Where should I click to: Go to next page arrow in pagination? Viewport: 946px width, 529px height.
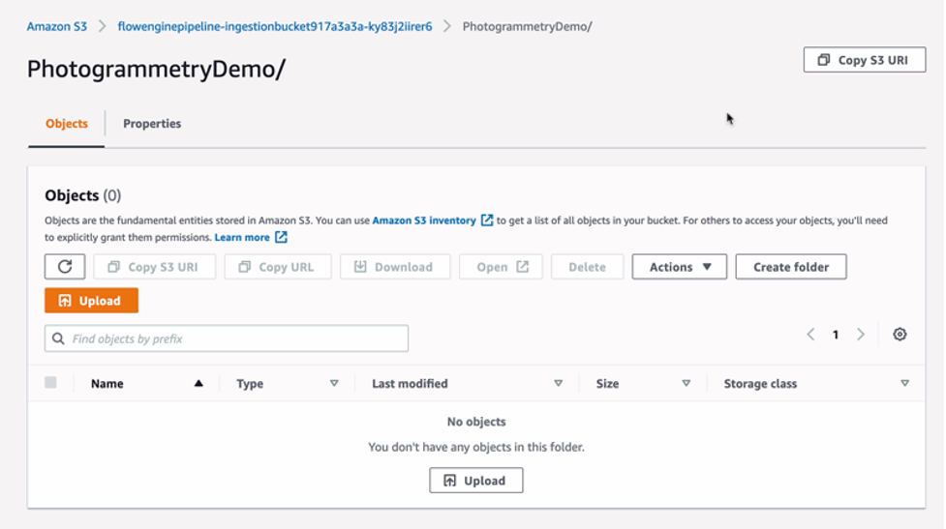click(x=861, y=335)
